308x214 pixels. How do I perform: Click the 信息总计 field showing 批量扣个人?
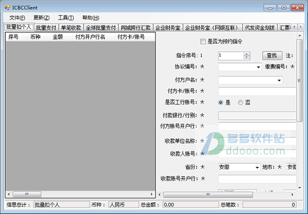(62, 205)
